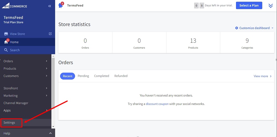This screenshot has width=277, height=137.
Task: Click sidebar vertical scrollbar thumb
Action: pyautogui.click(x=53, y=83)
